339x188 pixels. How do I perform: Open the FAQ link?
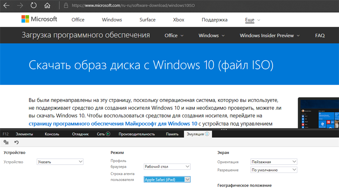click(320, 36)
